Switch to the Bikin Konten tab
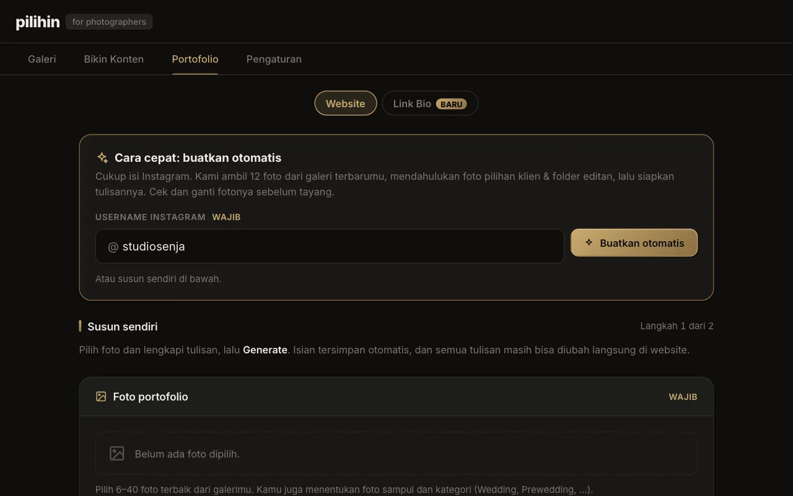Screen dimensions: 793x496 114,59
